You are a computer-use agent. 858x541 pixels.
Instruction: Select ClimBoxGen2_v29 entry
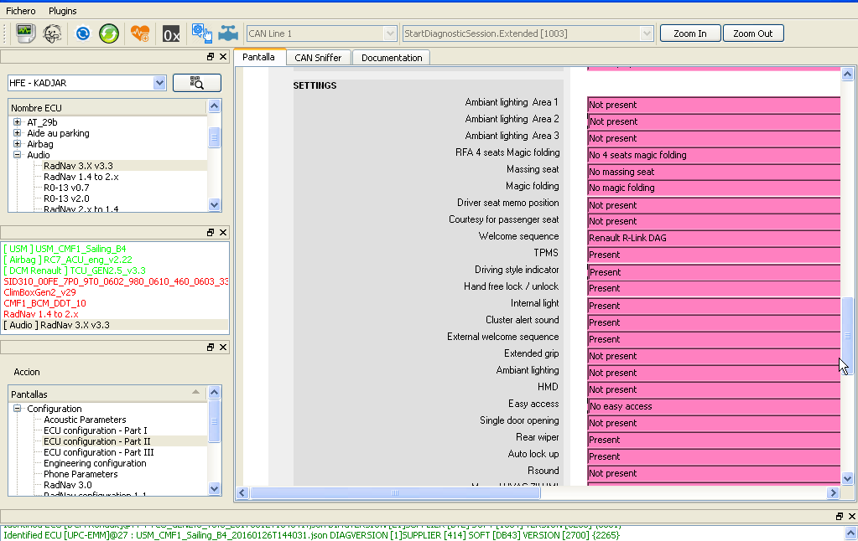39,292
